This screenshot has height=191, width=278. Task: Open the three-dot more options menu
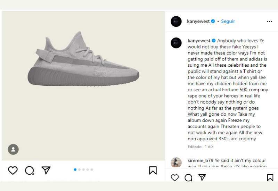269,22
